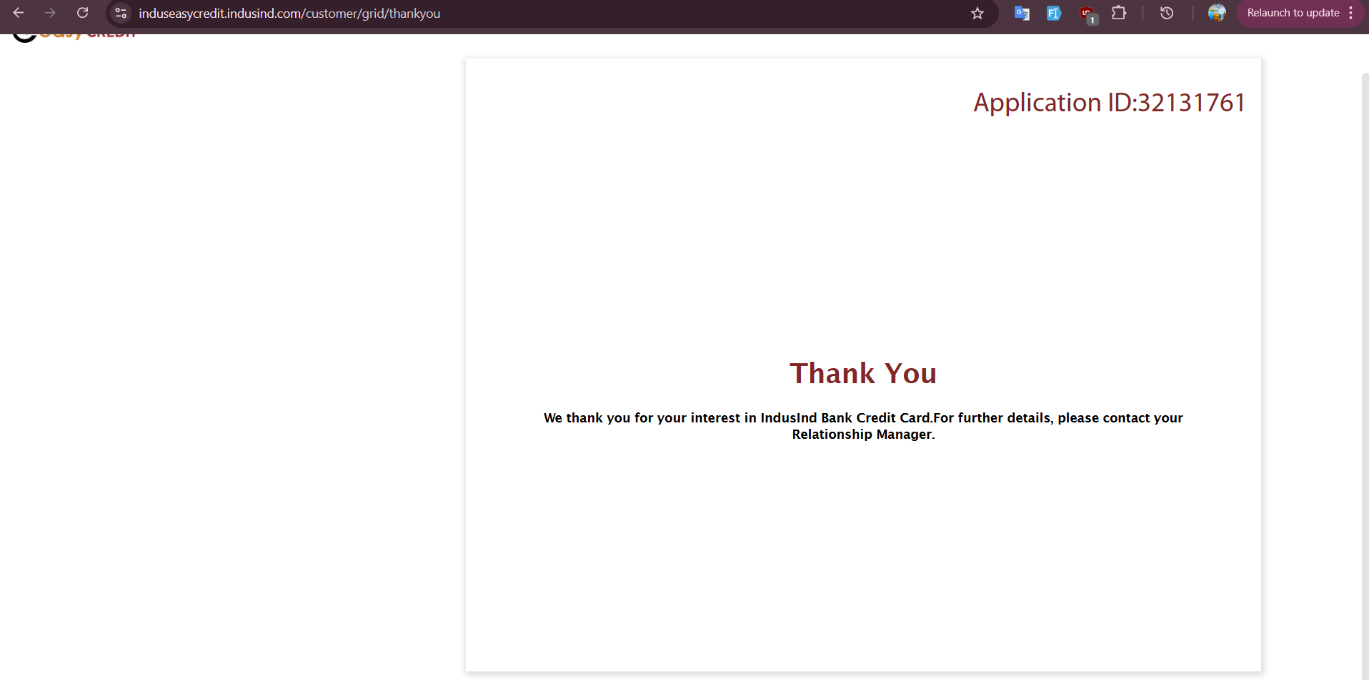Click the text about contacting Relationship Manager
This screenshot has width=1369, height=680.
pyautogui.click(x=863, y=426)
